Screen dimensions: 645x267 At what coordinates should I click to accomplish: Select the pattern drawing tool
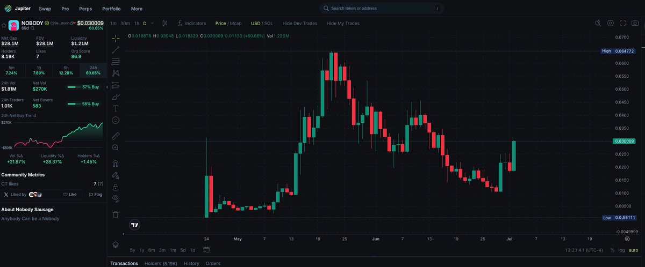pos(116,73)
